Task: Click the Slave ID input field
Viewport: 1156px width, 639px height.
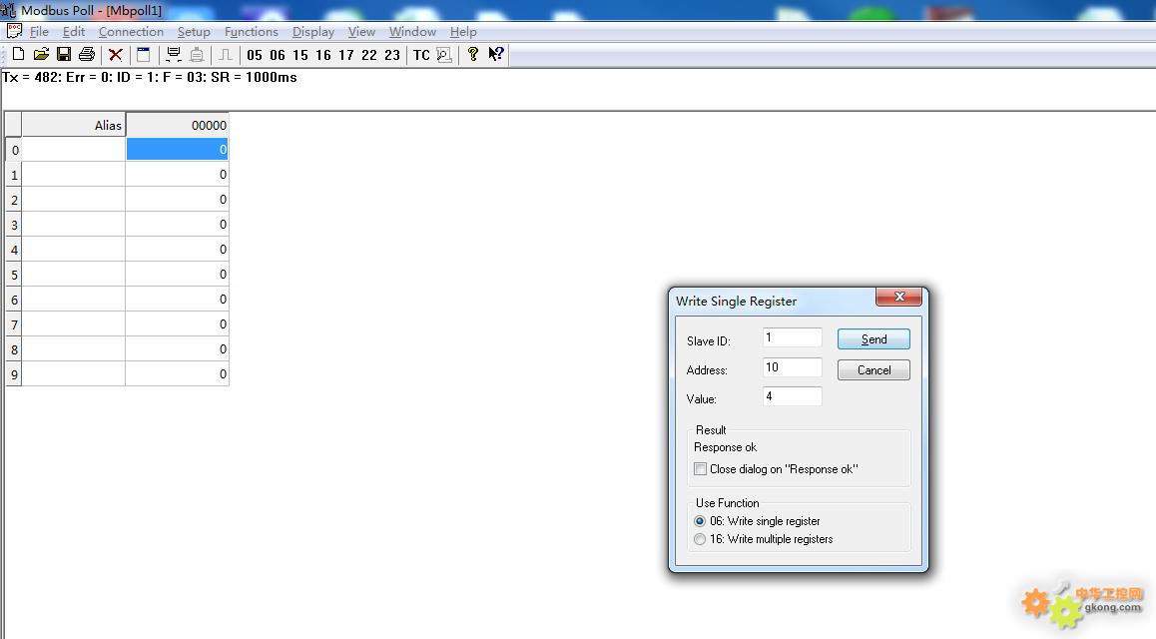Action: coord(793,337)
